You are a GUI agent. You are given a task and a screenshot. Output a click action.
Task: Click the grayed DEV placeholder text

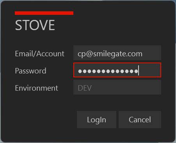click(x=85, y=88)
